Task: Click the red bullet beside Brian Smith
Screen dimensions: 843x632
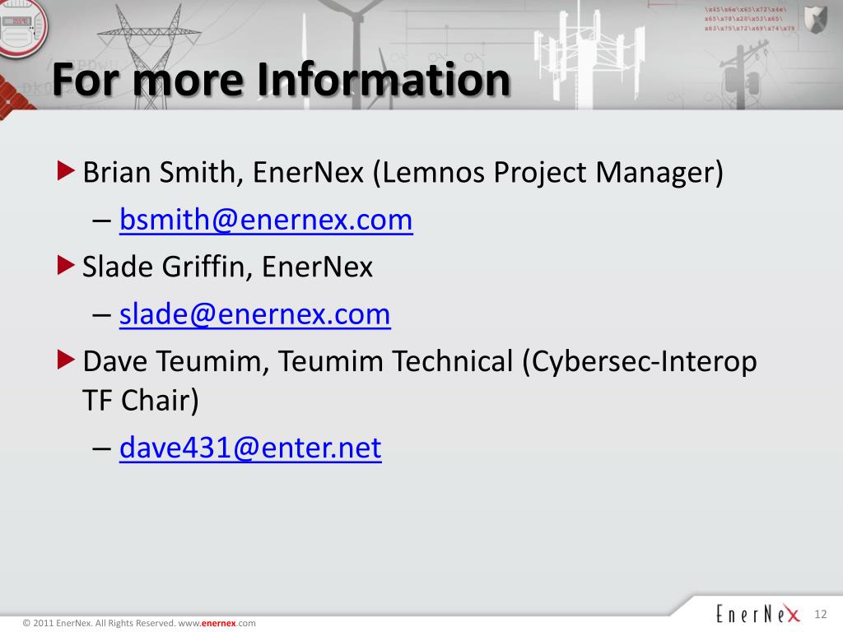Action: click(x=66, y=171)
